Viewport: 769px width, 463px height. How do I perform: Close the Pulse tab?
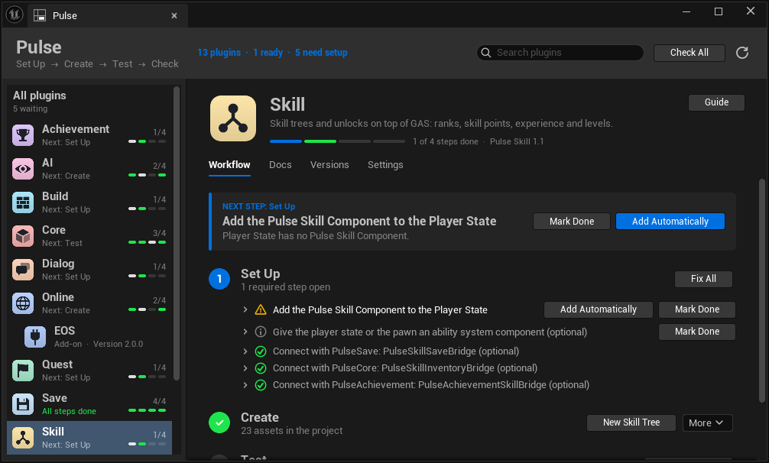pos(174,16)
